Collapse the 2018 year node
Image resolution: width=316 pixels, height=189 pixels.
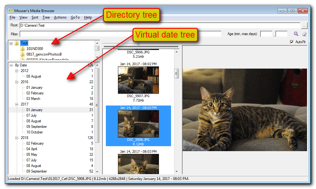[x=17, y=138]
